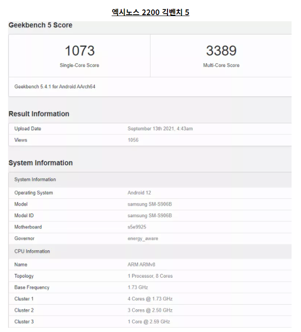
Task: Click the 'Motherboard' row label
Action: coord(28,227)
